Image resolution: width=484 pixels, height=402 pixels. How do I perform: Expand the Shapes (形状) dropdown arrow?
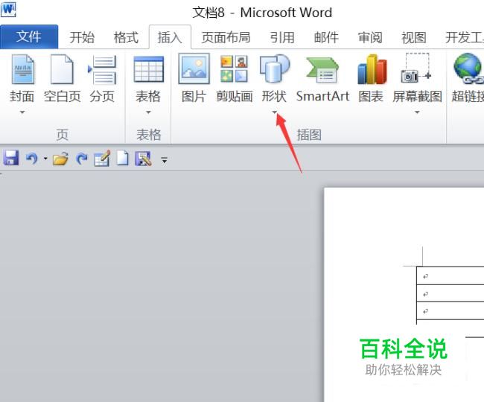click(x=275, y=112)
